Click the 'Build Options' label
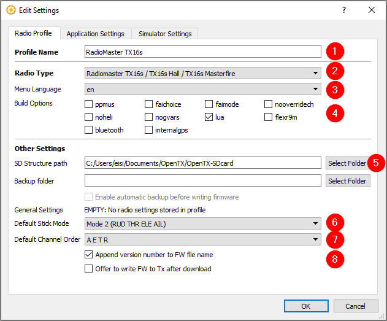 [x=33, y=103]
